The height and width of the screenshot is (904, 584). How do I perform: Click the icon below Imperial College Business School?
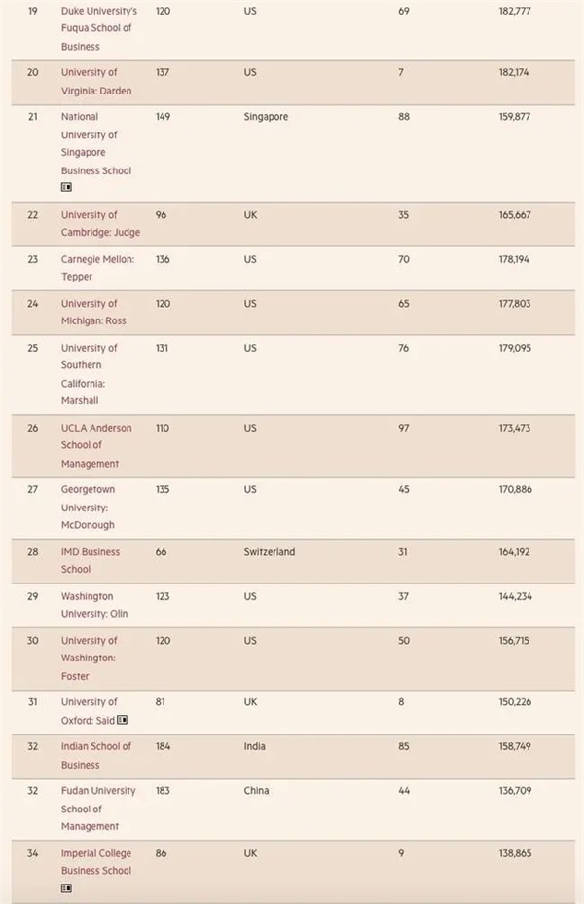(66, 888)
